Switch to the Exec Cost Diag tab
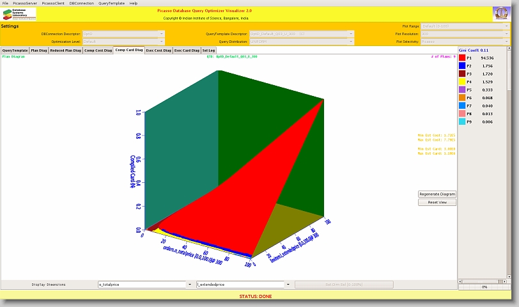The width and height of the screenshot is (519, 307). (x=159, y=50)
